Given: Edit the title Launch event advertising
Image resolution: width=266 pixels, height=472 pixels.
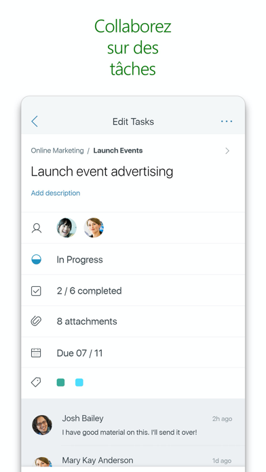Looking at the screenshot, I should pyautogui.click(x=102, y=172).
